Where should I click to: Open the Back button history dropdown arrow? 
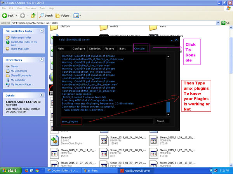(16, 15)
